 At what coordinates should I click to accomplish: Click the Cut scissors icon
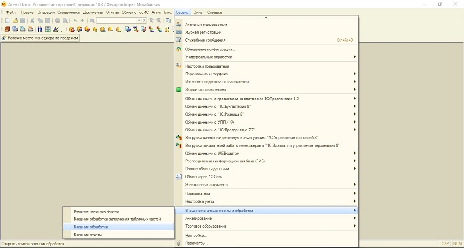(x=32, y=21)
